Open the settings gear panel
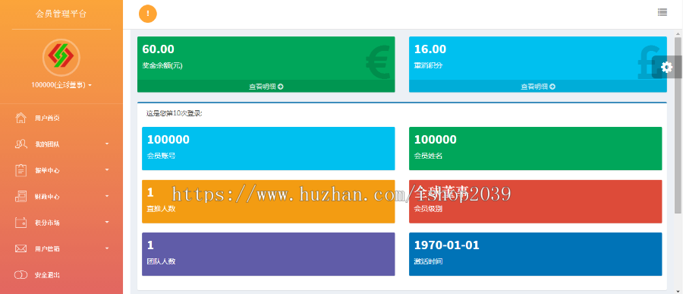The height and width of the screenshot is (294, 683). [x=667, y=67]
